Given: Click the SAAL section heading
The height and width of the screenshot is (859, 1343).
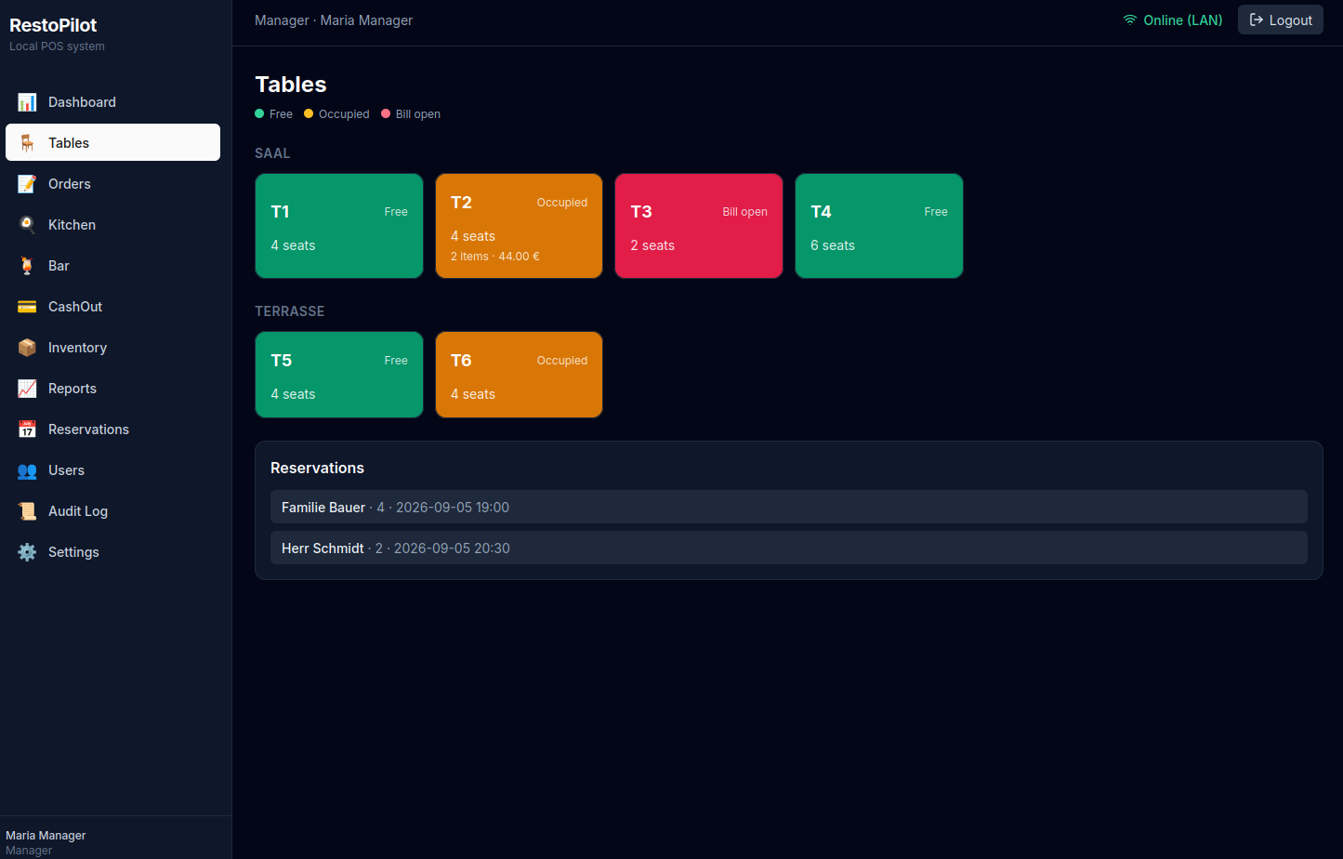Looking at the screenshot, I should [273, 153].
